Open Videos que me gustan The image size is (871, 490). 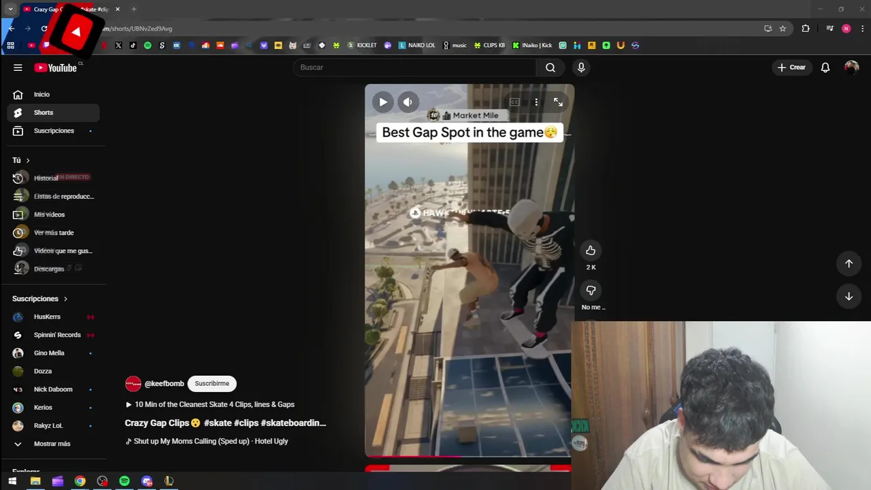click(x=53, y=250)
